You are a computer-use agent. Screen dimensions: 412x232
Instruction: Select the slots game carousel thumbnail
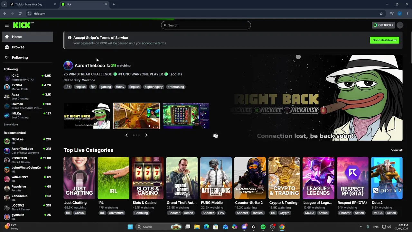click(186, 116)
